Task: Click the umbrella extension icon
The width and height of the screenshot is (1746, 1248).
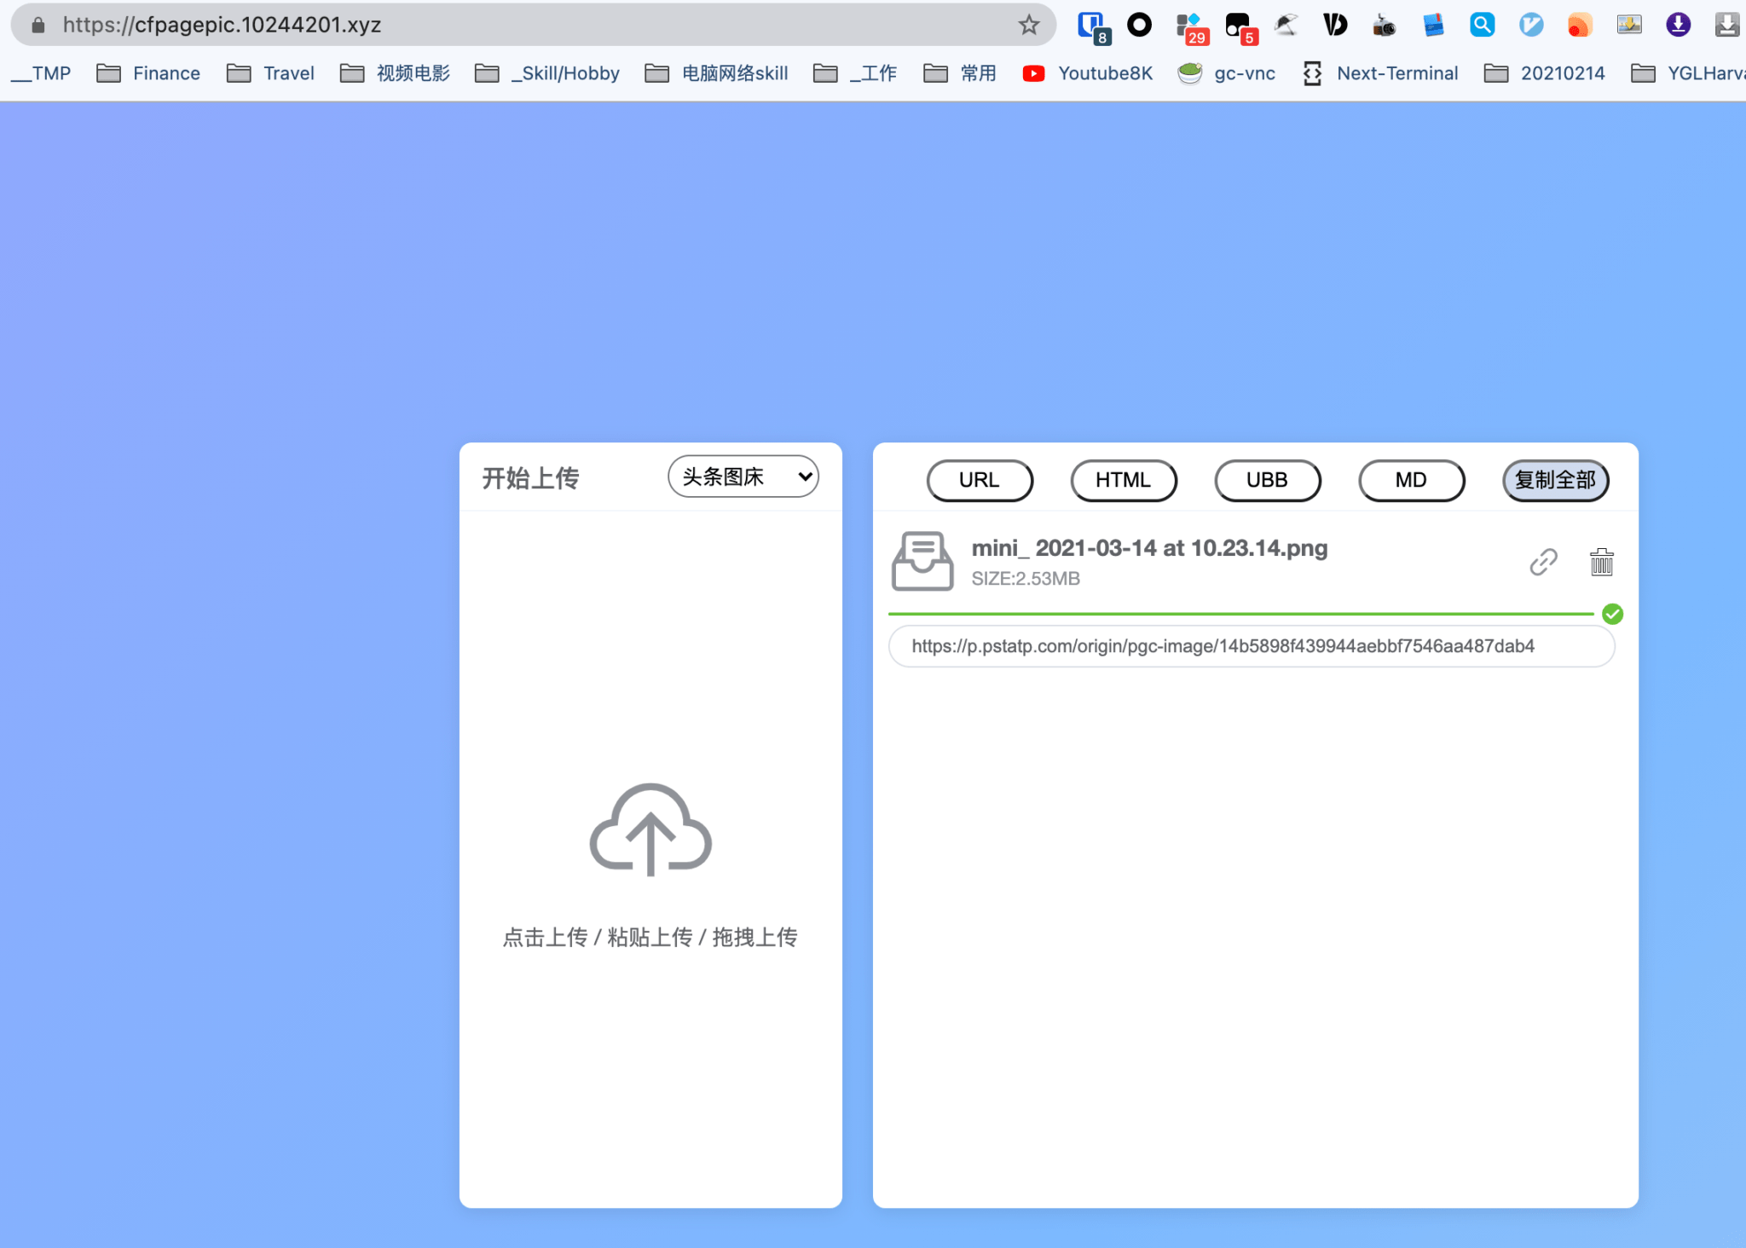Action: 1286,25
